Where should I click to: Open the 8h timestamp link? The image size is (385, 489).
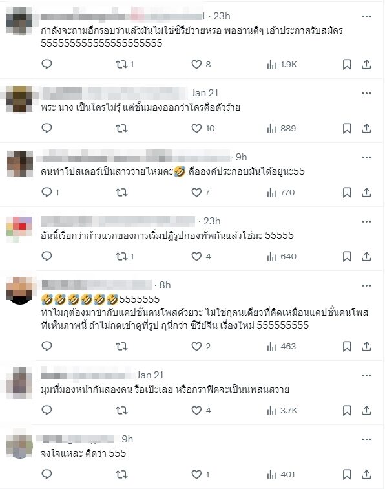tap(165, 285)
